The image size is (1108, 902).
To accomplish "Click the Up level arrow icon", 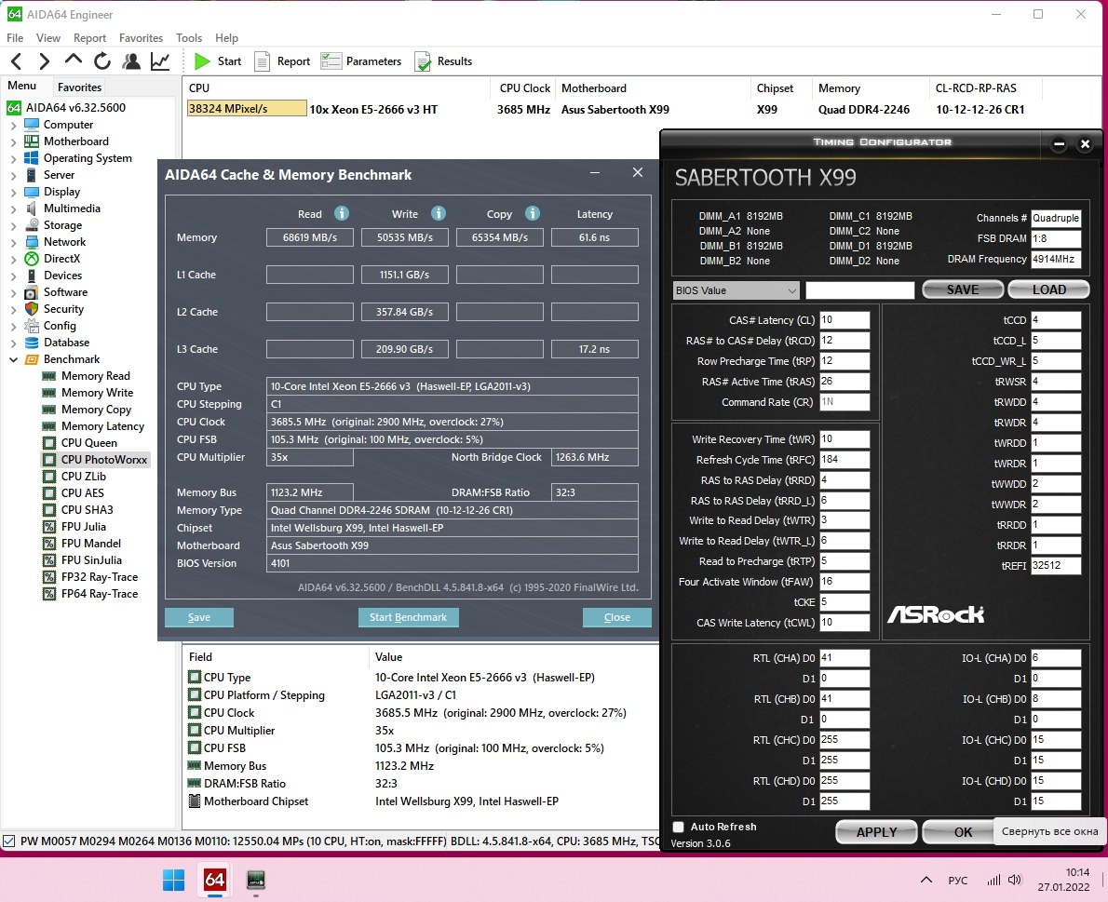I will click(x=73, y=60).
